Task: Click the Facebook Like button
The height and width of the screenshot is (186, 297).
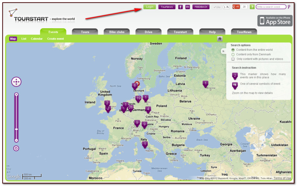Action: [x=217, y=7]
